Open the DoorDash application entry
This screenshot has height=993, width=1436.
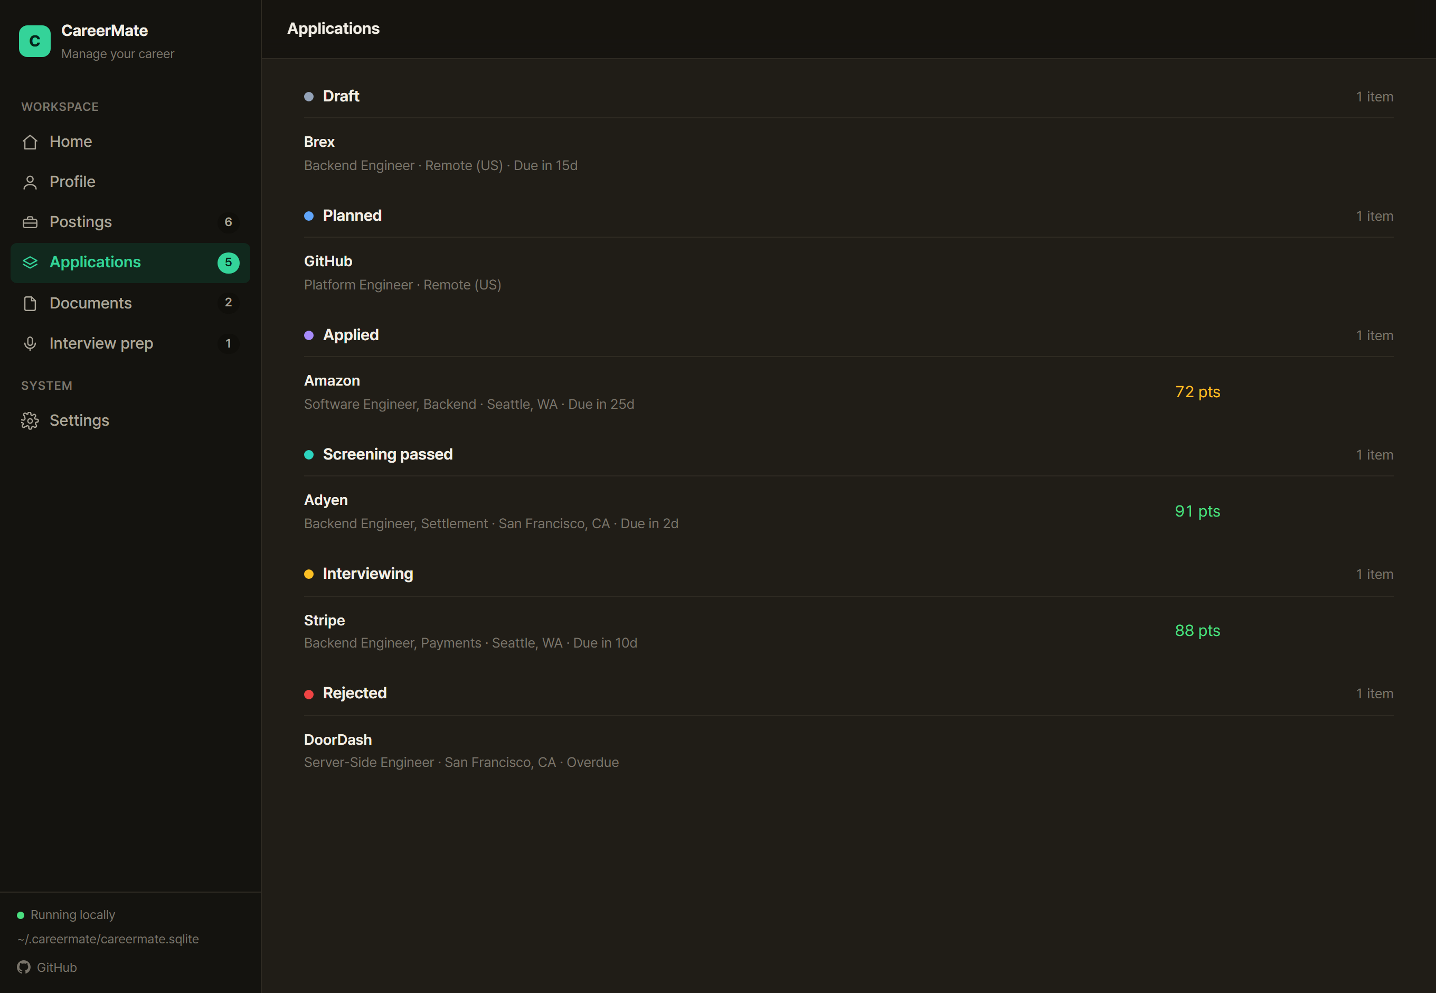[848, 751]
